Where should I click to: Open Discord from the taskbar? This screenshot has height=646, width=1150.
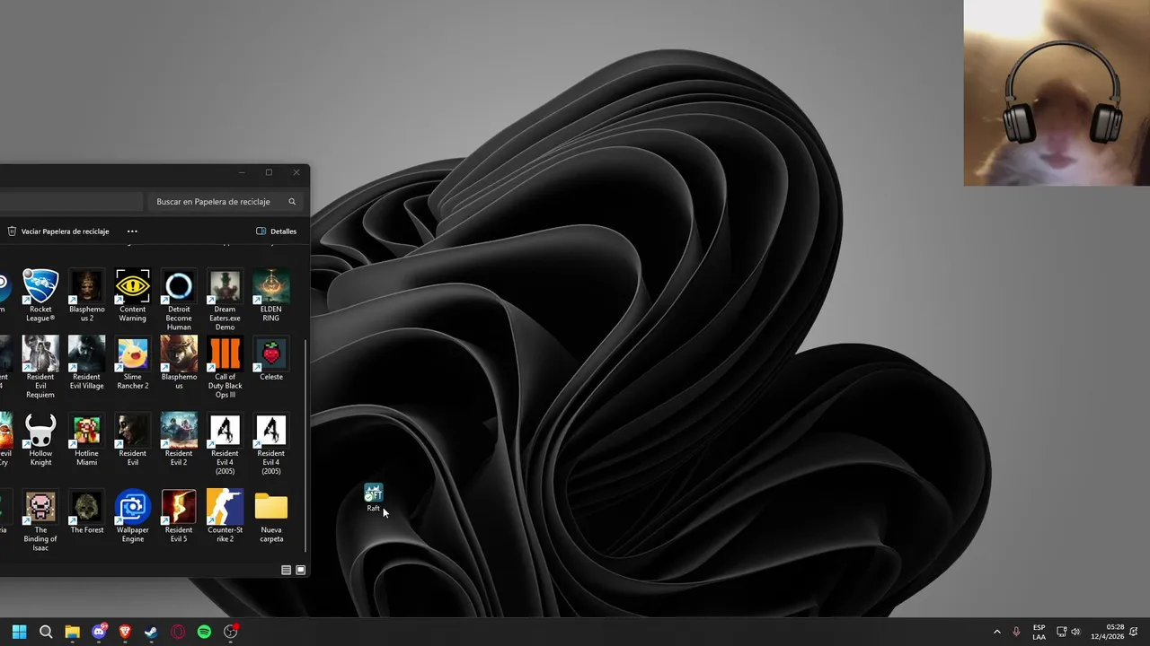pos(99,632)
